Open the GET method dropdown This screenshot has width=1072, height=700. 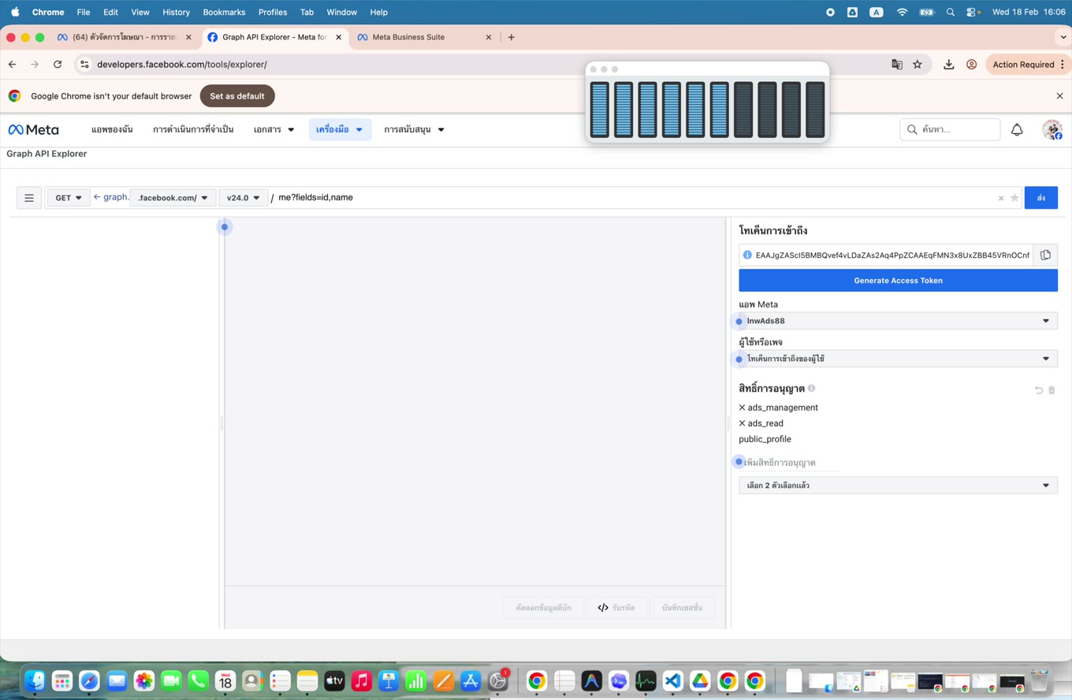pos(69,198)
